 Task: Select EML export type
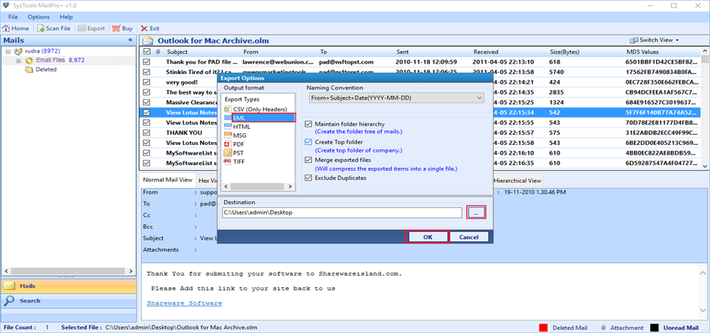[x=259, y=118]
